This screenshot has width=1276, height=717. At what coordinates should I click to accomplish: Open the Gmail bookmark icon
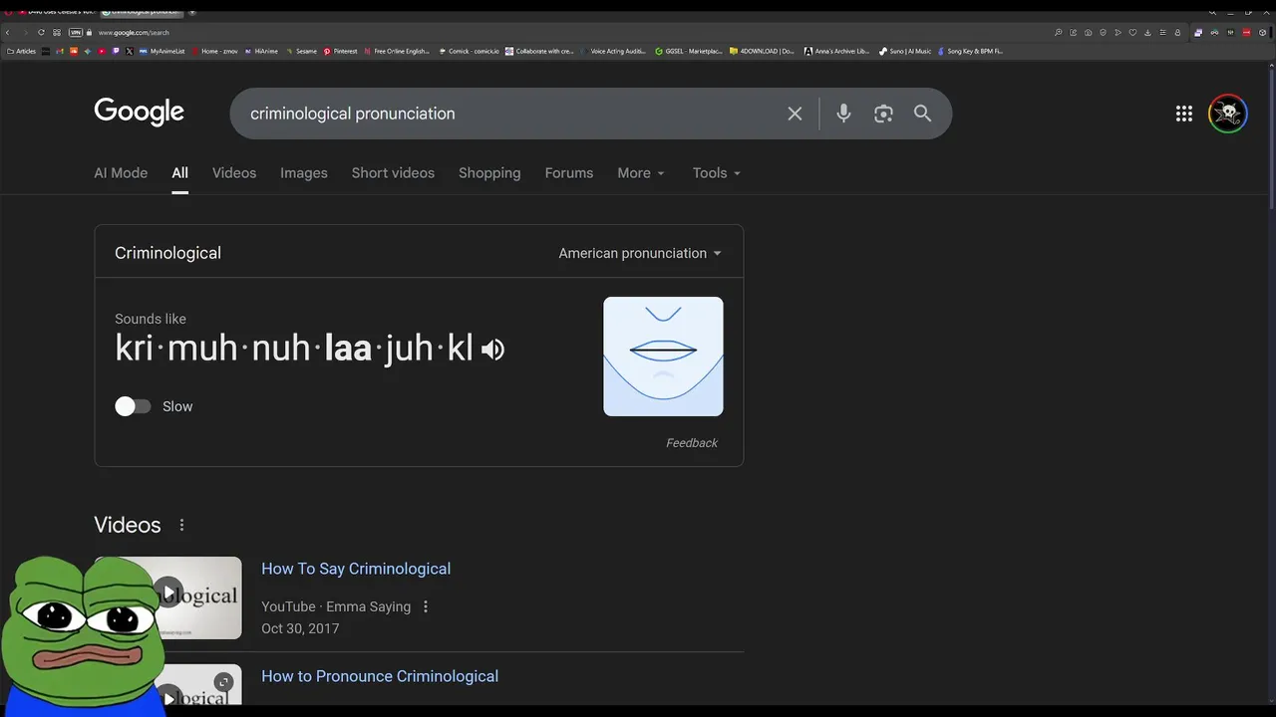tap(60, 51)
